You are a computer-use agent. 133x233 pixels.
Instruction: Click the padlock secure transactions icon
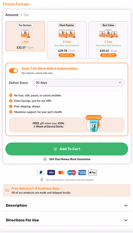point(42,179)
